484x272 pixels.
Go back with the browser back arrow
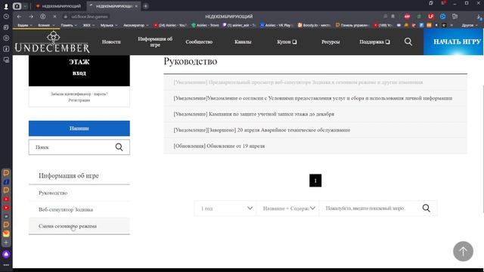click(x=20, y=17)
